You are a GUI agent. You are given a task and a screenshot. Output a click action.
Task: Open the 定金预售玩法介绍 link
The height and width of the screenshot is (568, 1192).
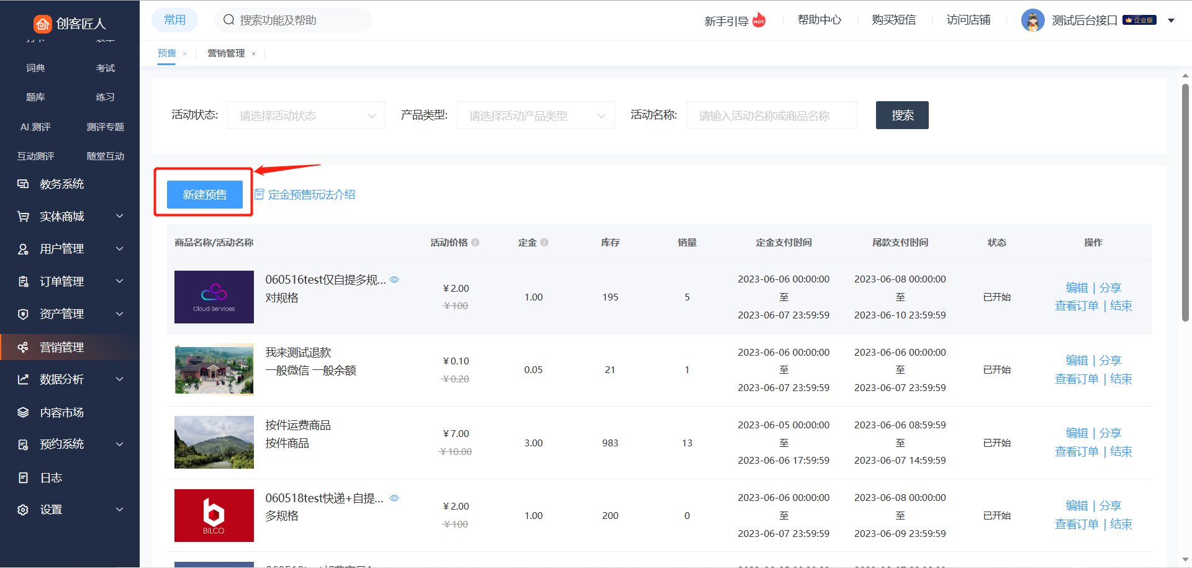click(x=311, y=195)
